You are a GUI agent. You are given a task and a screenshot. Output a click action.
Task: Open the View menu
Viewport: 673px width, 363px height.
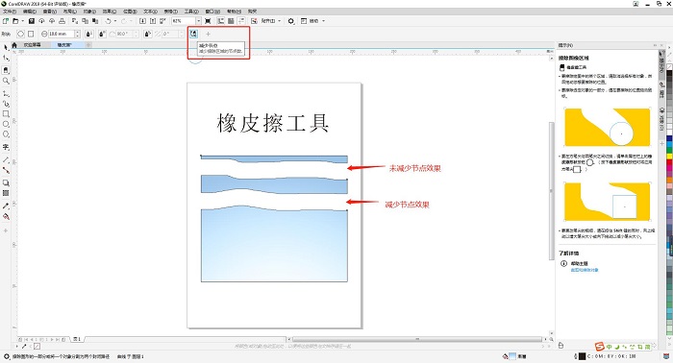(x=49, y=12)
